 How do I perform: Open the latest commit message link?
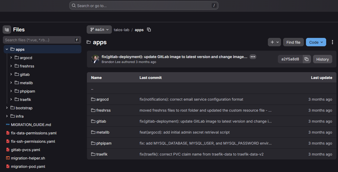[x=174, y=57]
